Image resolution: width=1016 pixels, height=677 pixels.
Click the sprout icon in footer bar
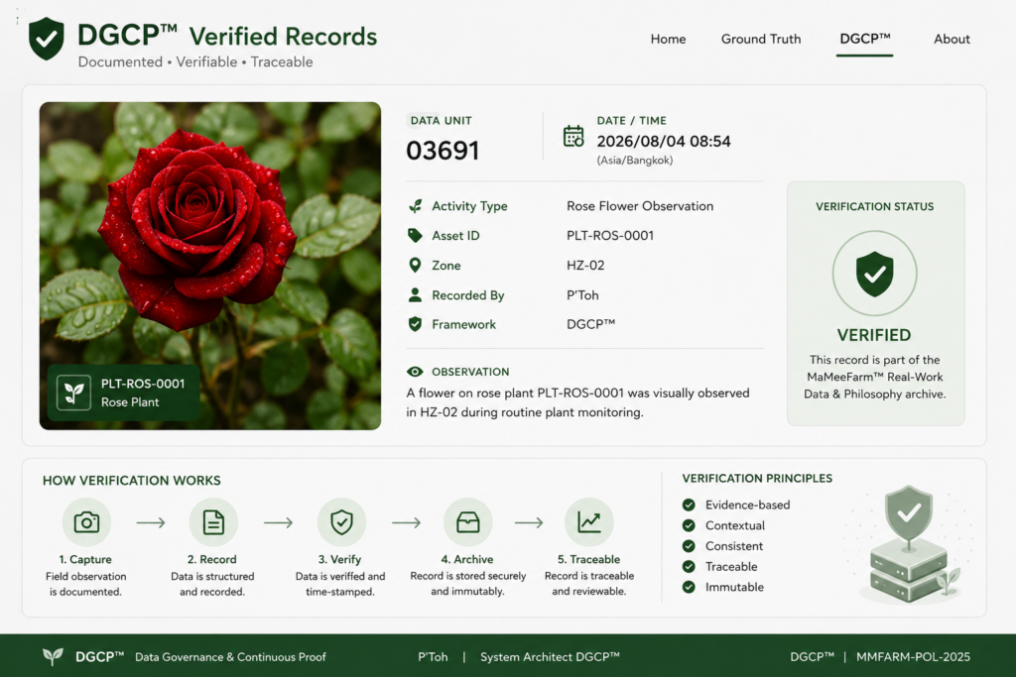[x=54, y=656]
